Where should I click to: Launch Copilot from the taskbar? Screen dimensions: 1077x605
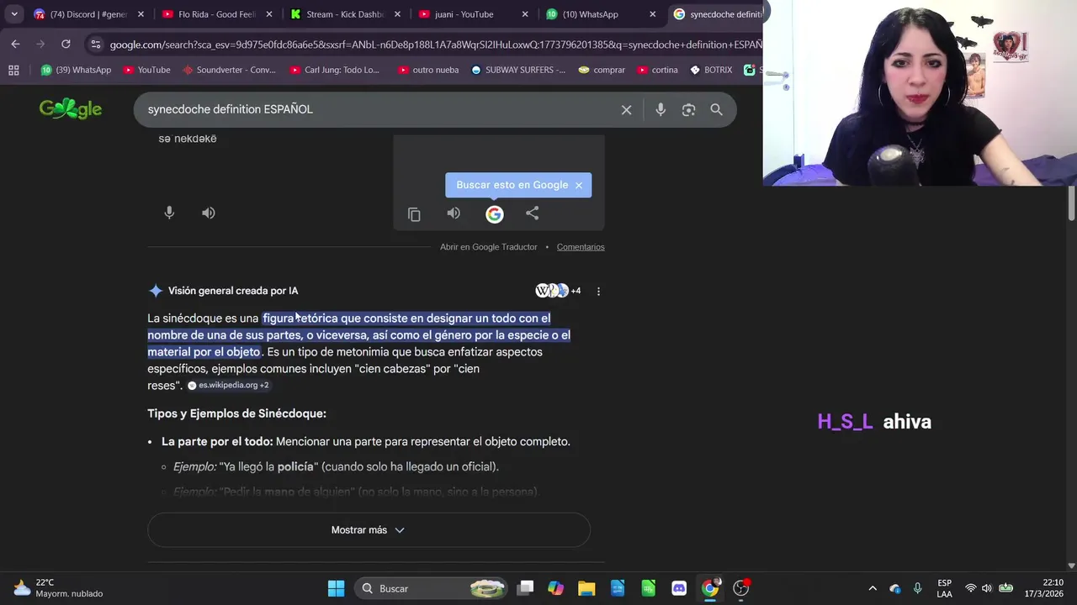coord(555,588)
